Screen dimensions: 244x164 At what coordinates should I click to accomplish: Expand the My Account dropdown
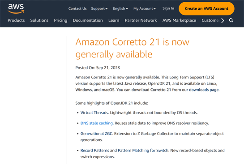pos(145,8)
